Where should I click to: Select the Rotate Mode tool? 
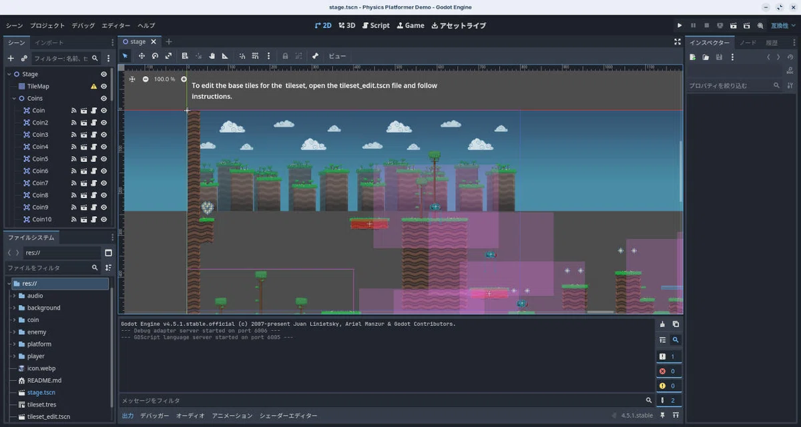point(155,56)
